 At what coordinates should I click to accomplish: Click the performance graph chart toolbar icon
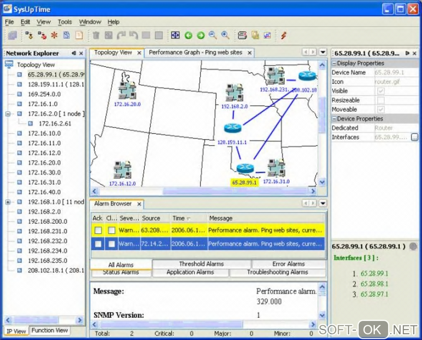(267, 35)
